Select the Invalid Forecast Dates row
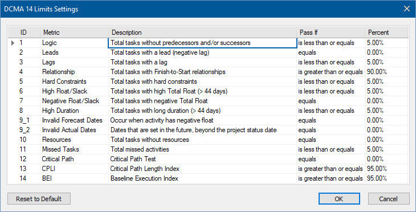The width and height of the screenshot is (416, 212). point(208,120)
